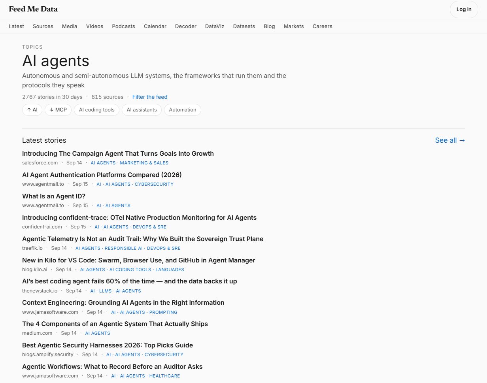Open the confident-trace OTel monitoring story
Screen dimensions: 487x383
(x=139, y=217)
